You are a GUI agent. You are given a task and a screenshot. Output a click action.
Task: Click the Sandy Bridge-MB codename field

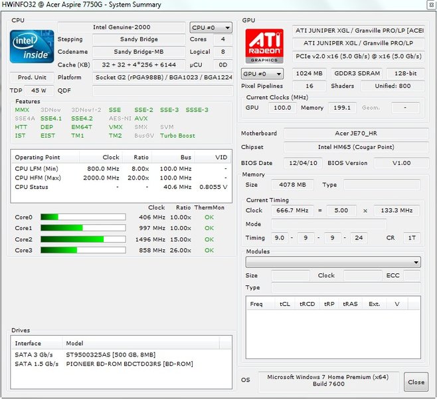click(x=139, y=52)
